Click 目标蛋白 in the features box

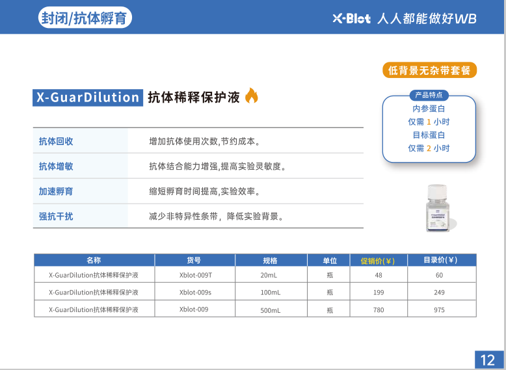pyautogui.click(x=429, y=135)
